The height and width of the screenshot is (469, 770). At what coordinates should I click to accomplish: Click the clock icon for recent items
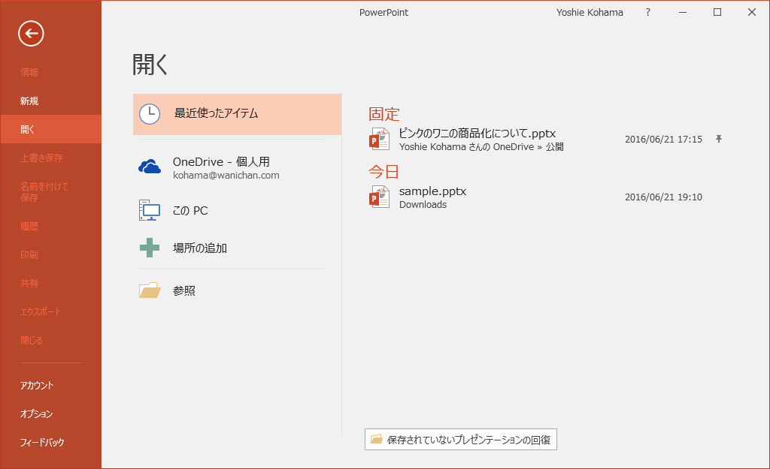click(150, 114)
